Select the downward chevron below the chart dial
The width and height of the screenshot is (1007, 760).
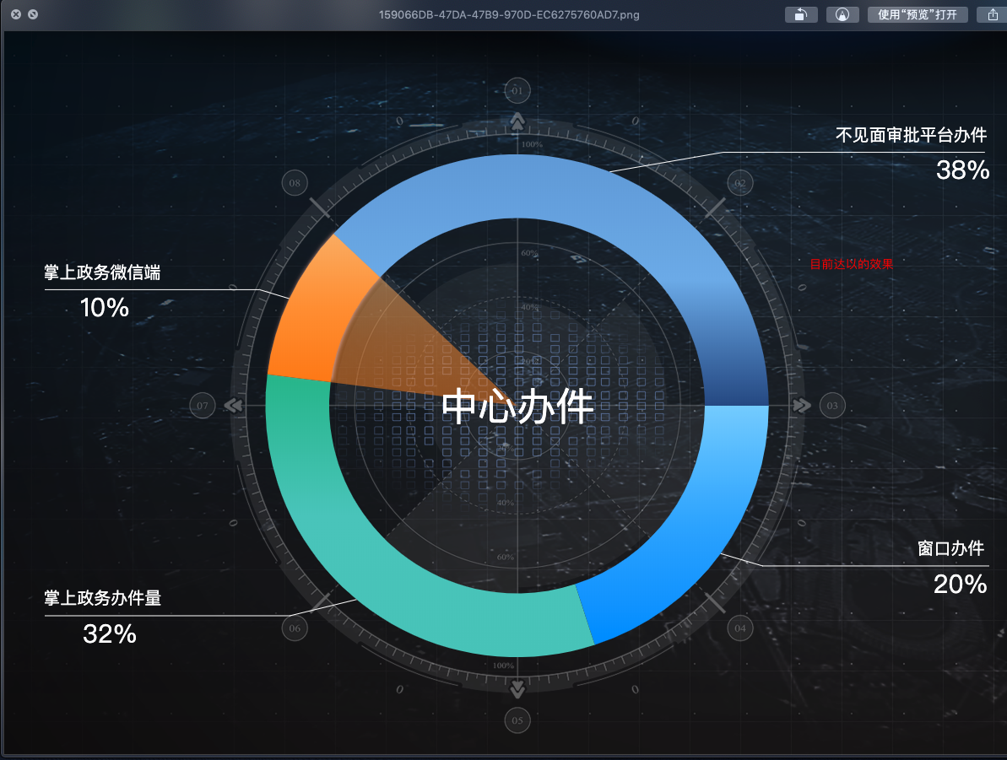point(517,687)
